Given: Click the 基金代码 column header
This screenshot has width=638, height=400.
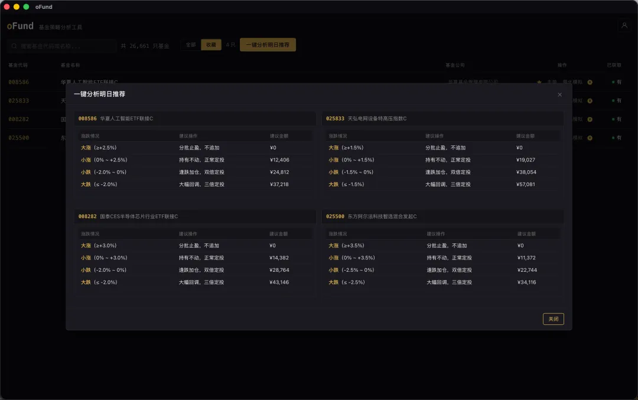Looking at the screenshot, I should [x=18, y=65].
